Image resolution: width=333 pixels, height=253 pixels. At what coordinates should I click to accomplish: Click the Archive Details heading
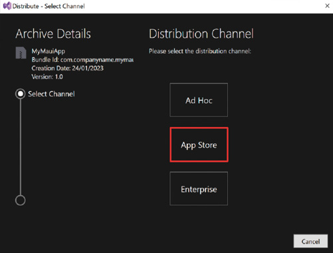(53, 34)
